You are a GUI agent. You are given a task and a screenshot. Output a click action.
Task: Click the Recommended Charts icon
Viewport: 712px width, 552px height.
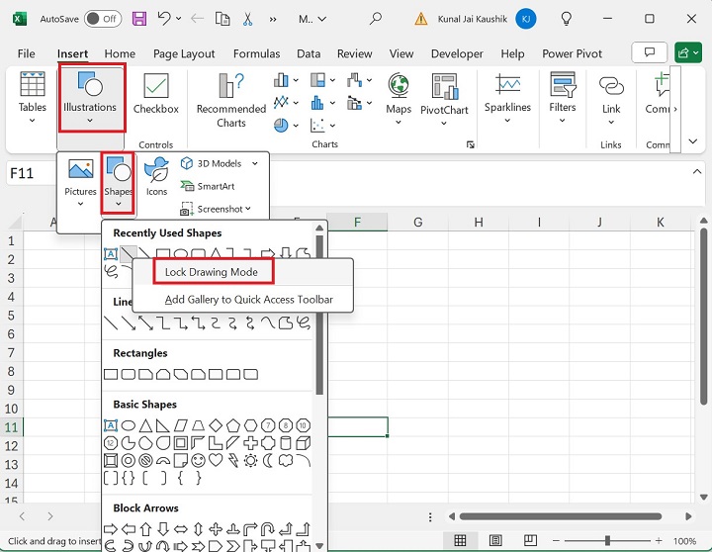(x=230, y=87)
